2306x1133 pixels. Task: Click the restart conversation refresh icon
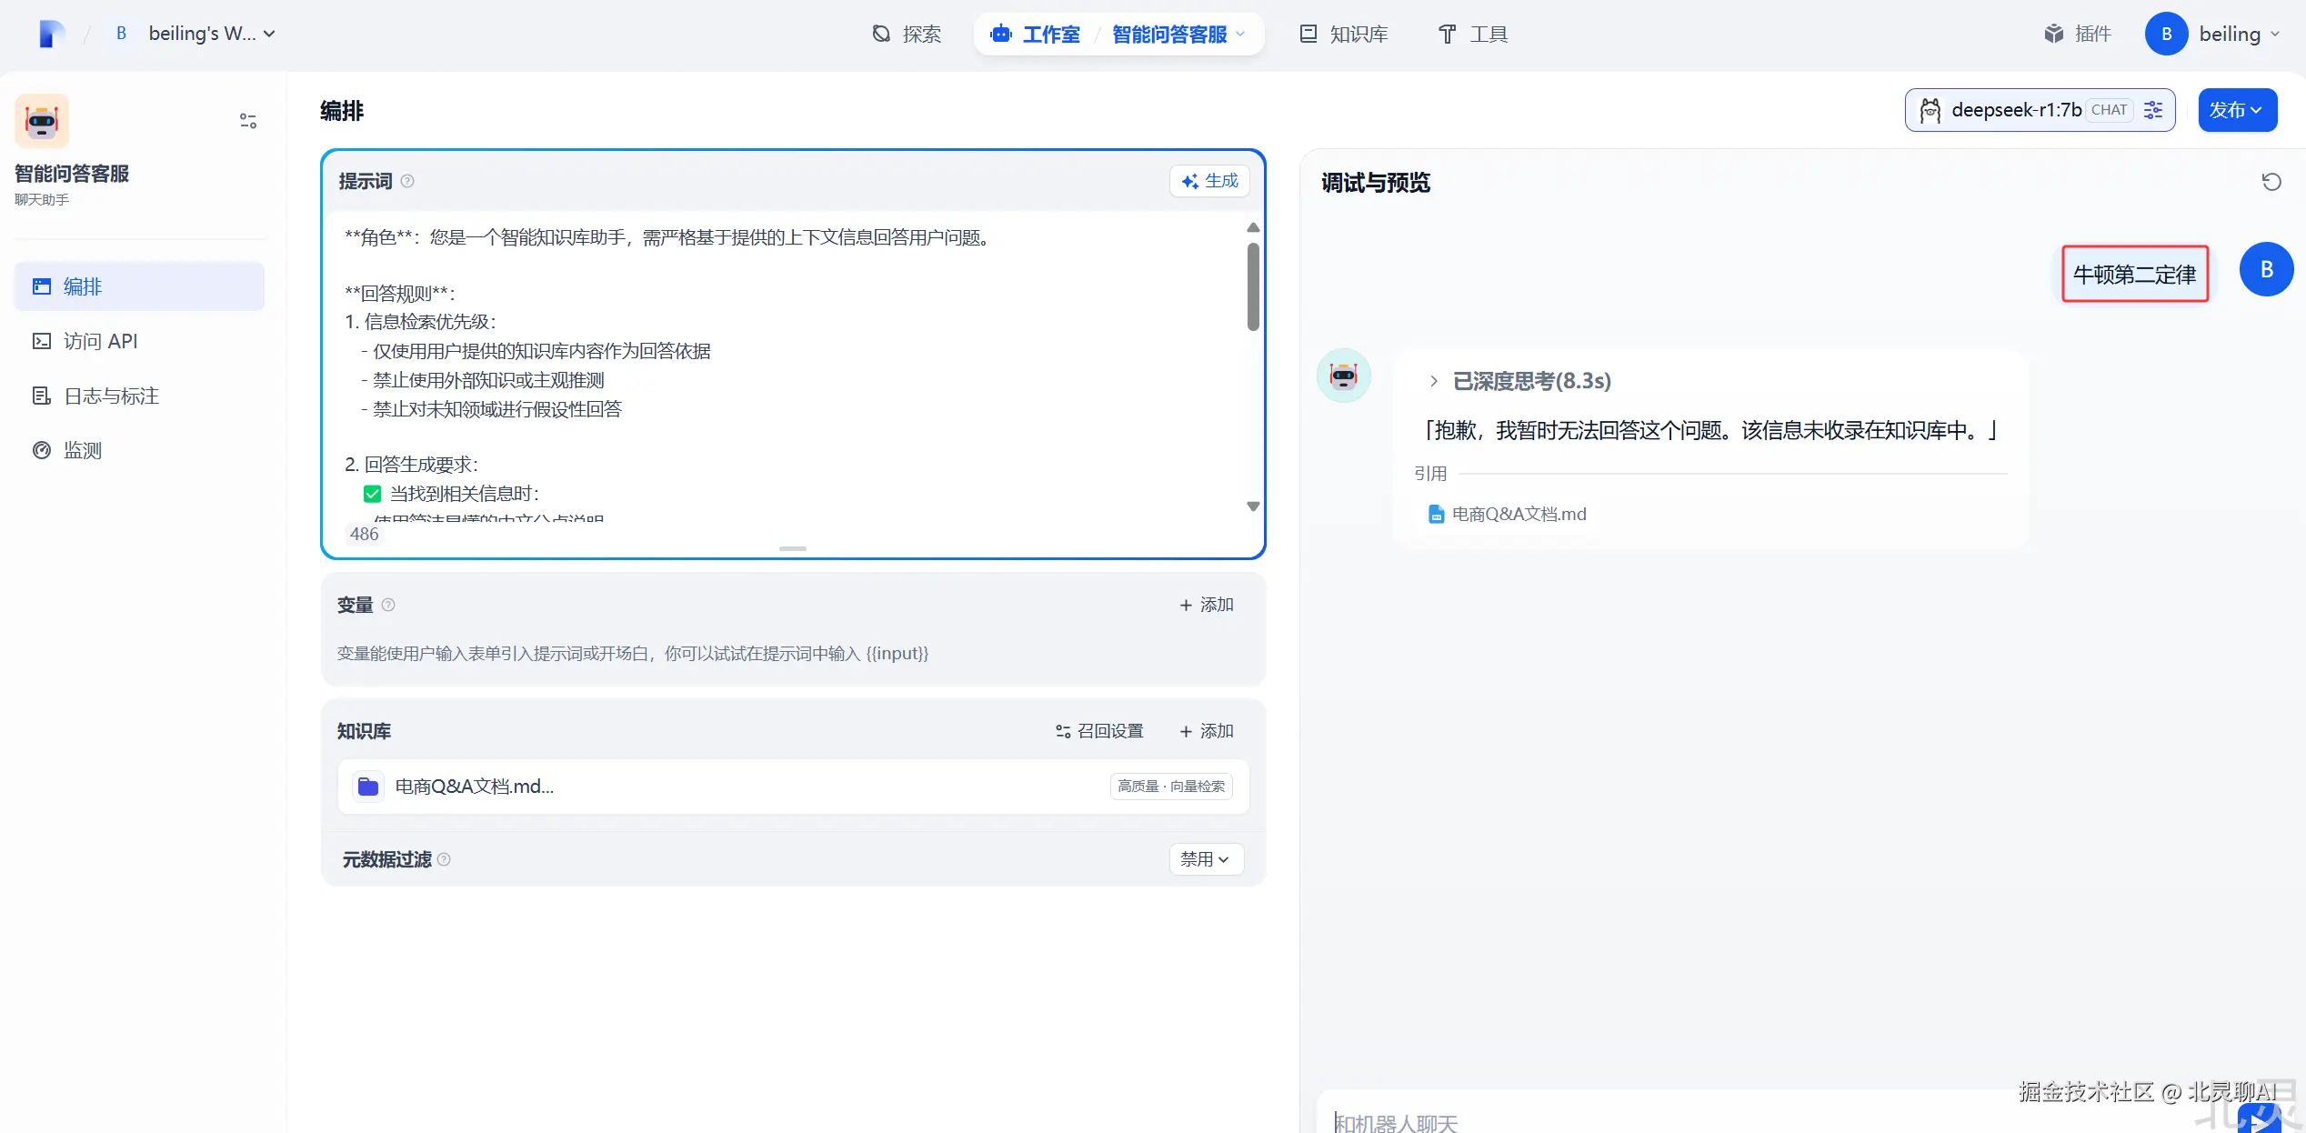click(x=2271, y=182)
